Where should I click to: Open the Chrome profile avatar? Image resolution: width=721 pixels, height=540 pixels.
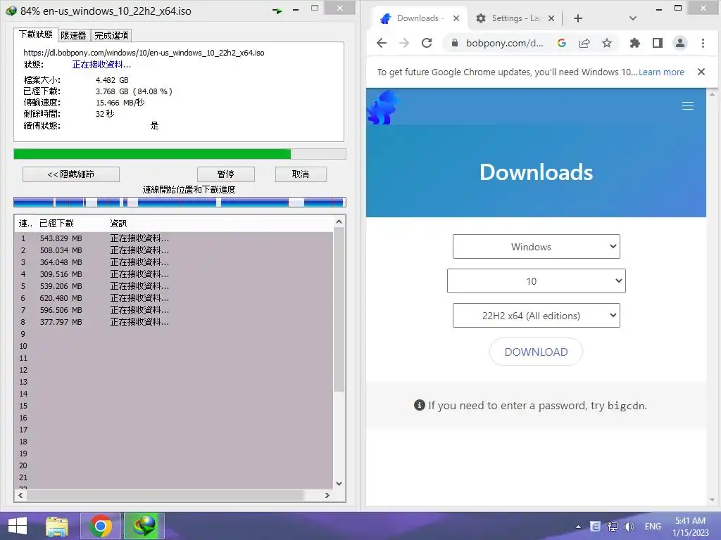pyautogui.click(x=680, y=43)
